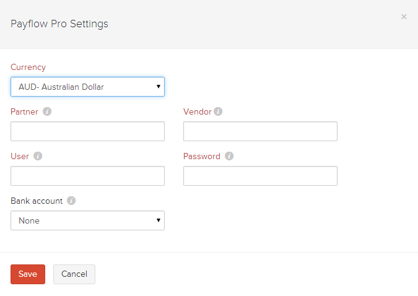Show the info tooltip for User
Viewport: 418px width, 296px height.
[38, 157]
